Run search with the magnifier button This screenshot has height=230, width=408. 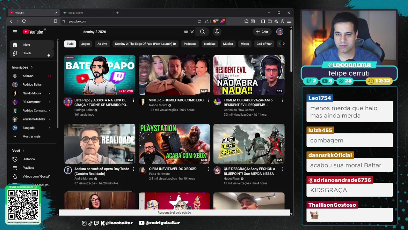tap(202, 32)
